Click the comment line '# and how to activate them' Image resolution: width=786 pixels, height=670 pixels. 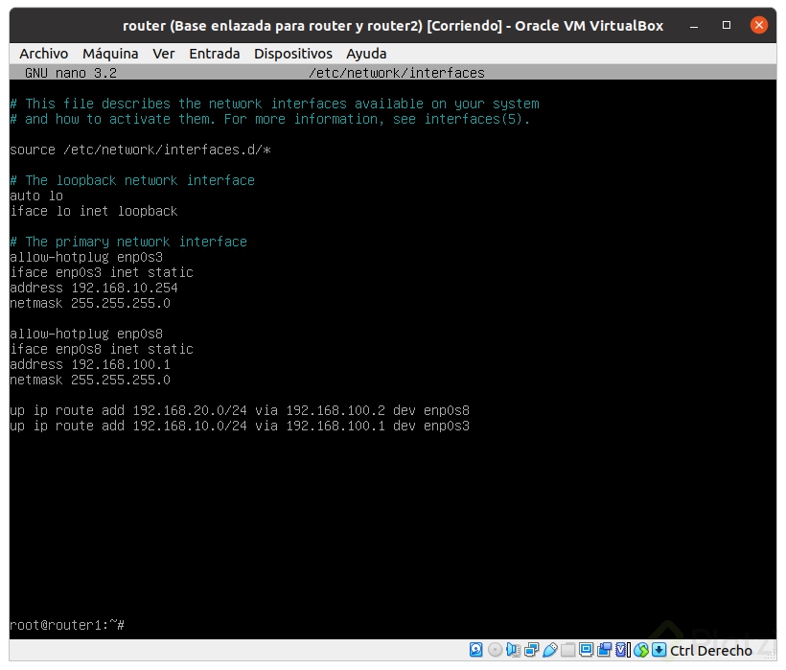click(x=269, y=119)
